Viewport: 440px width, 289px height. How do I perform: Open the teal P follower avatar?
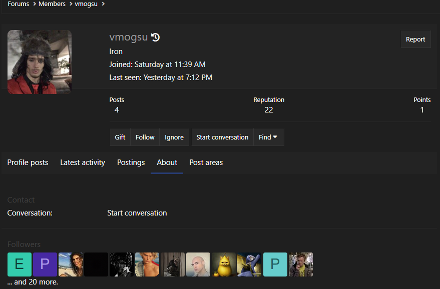(x=275, y=264)
